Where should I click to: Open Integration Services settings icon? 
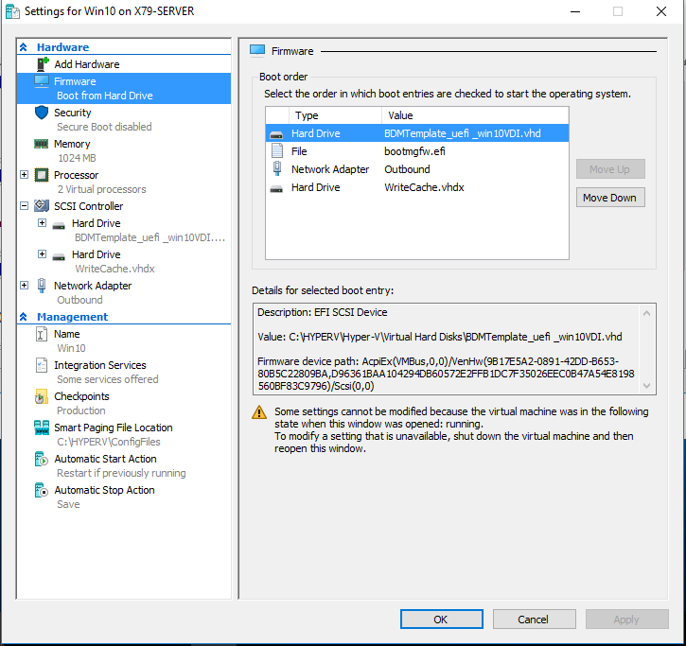42,365
